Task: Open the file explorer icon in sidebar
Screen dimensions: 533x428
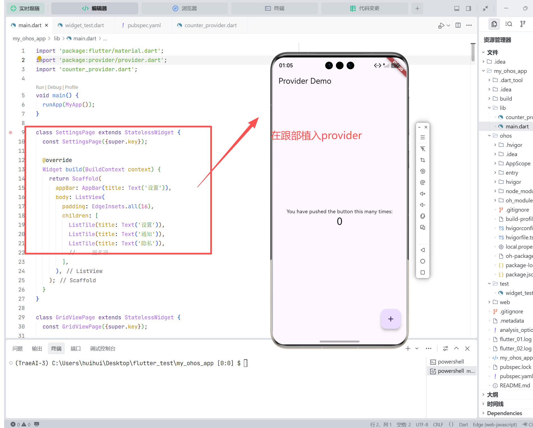Action: pyautogui.click(x=494, y=24)
